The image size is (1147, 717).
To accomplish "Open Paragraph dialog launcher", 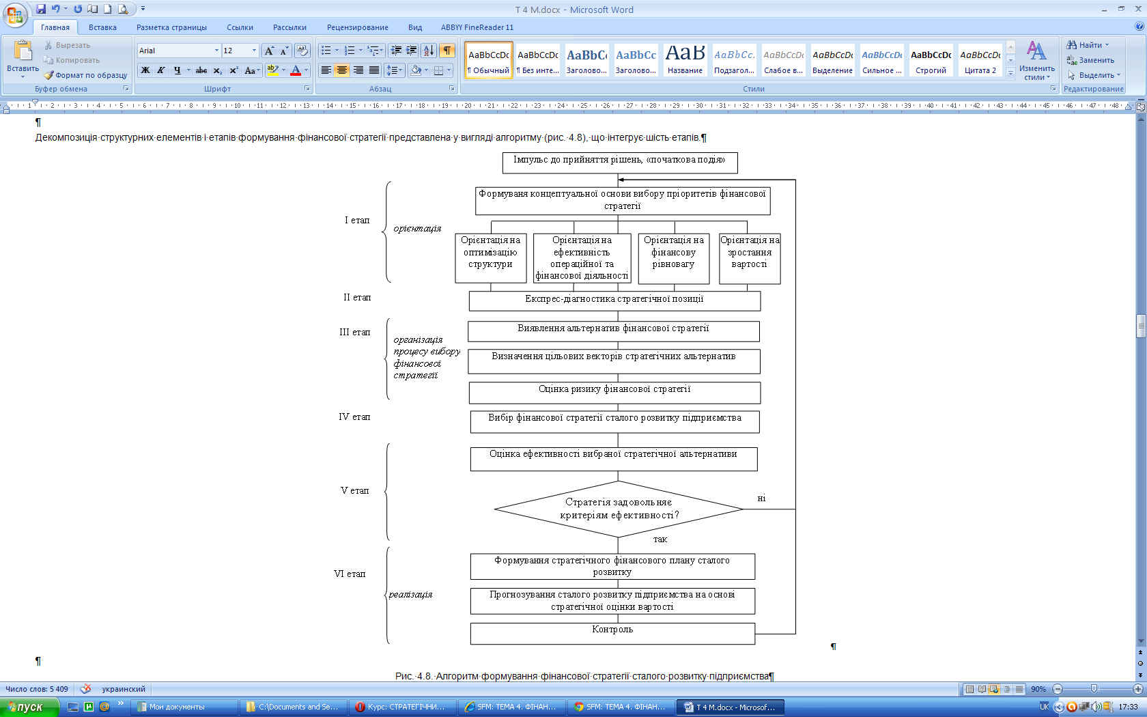I will click(x=452, y=89).
